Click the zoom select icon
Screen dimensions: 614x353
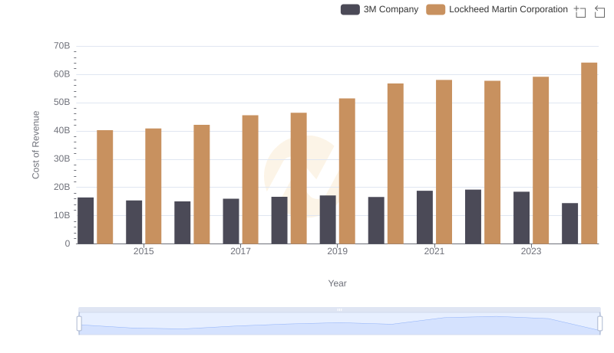pos(580,11)
